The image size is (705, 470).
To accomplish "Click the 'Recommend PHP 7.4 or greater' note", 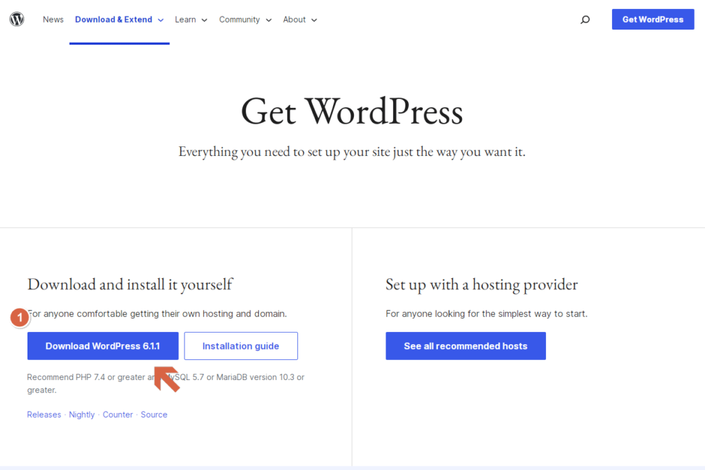I will 165,383.
